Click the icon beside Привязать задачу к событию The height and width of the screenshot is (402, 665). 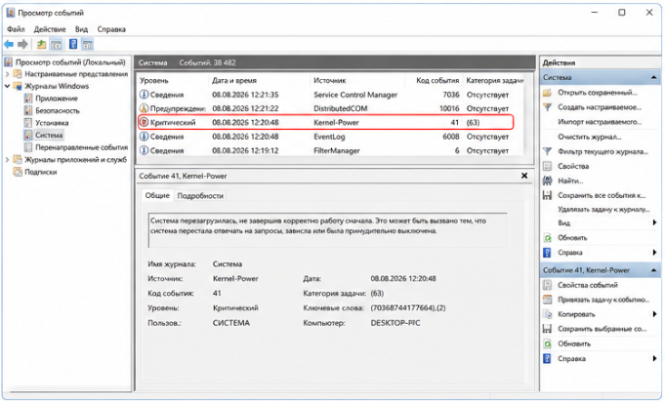548,300
